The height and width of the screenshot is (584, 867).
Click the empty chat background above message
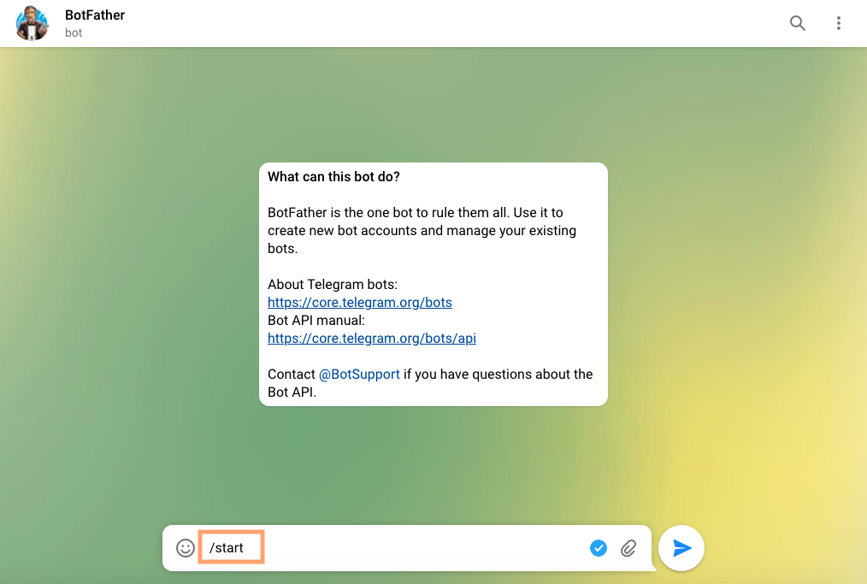pos(433,105)
